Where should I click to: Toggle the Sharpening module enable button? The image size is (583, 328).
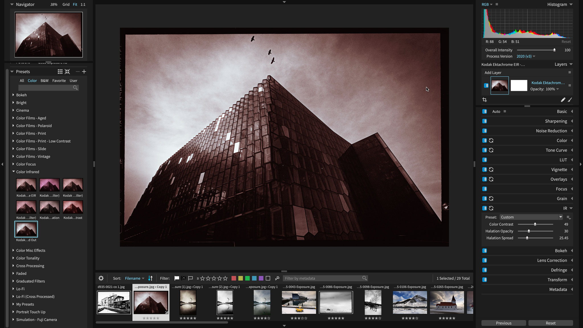[x=485, y=121]
